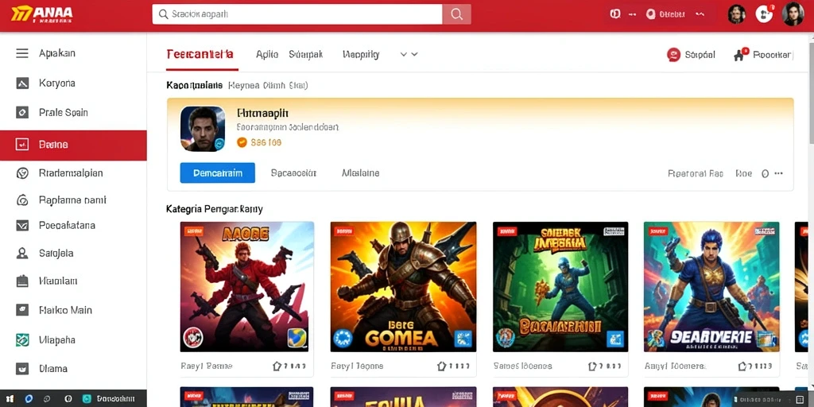
Task: Click the 'Sarjojela' sidebar text
Action: (56, 254)
